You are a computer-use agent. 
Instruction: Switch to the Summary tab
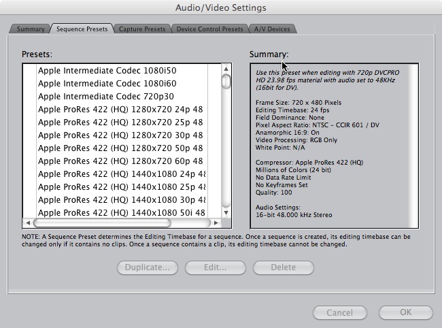point(31,29)
